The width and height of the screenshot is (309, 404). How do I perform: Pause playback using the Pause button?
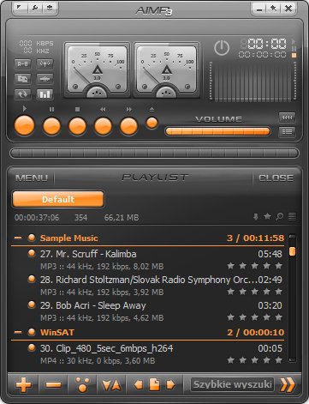pyautogui.click(x=51, y=126)
